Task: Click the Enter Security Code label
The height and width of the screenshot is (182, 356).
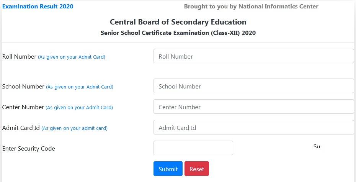Action: (x=29, y=149)
